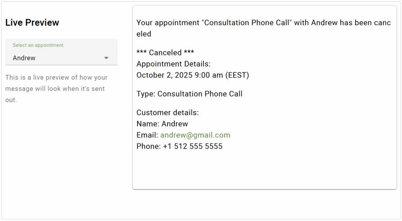Click the Live Preview heading

point(32,23)
